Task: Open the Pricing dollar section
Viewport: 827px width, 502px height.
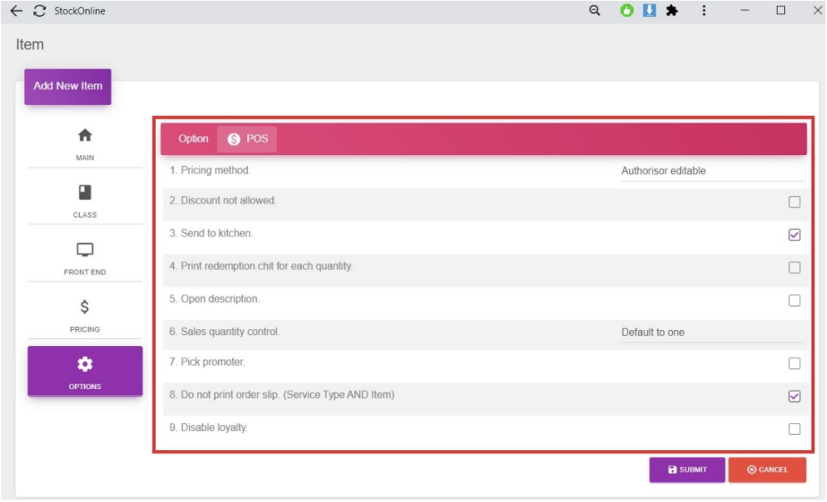Action: (x=85, y=315)
